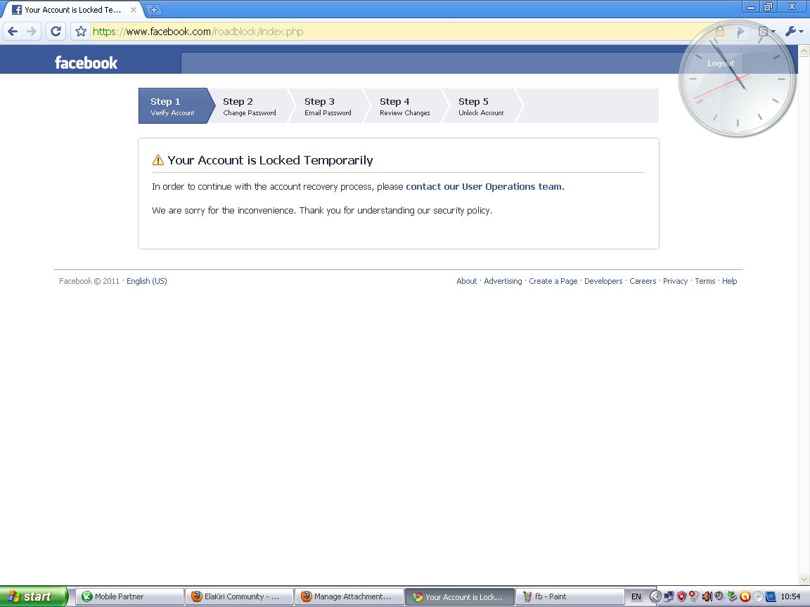
Task: Log out using the Logout link
Action: [x=721, y=63]
